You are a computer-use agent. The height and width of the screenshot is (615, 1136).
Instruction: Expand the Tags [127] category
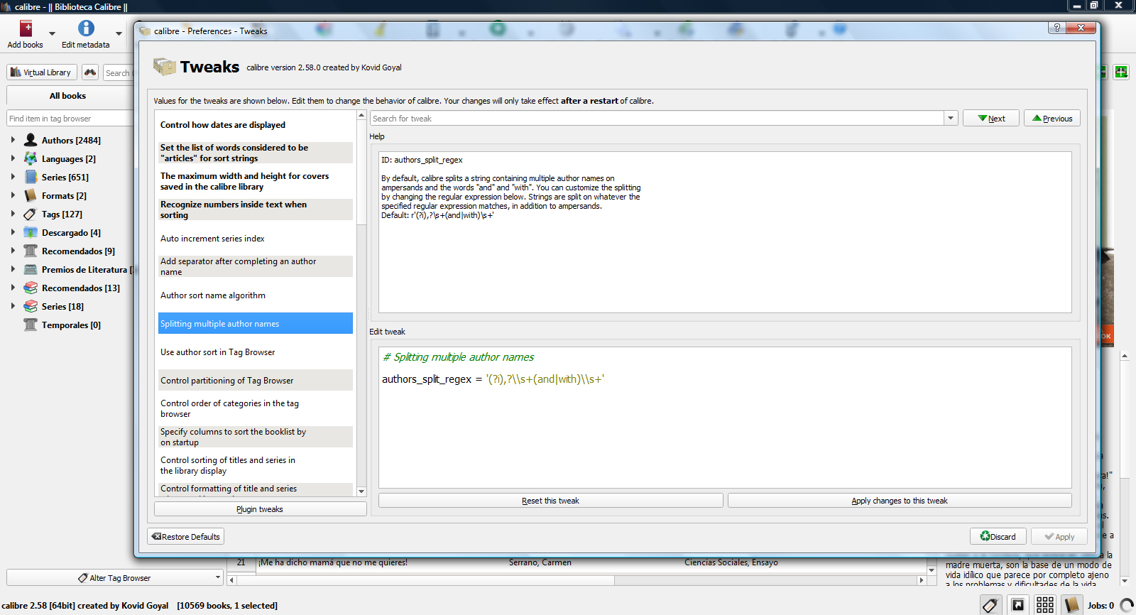click(x=13, y=214)
